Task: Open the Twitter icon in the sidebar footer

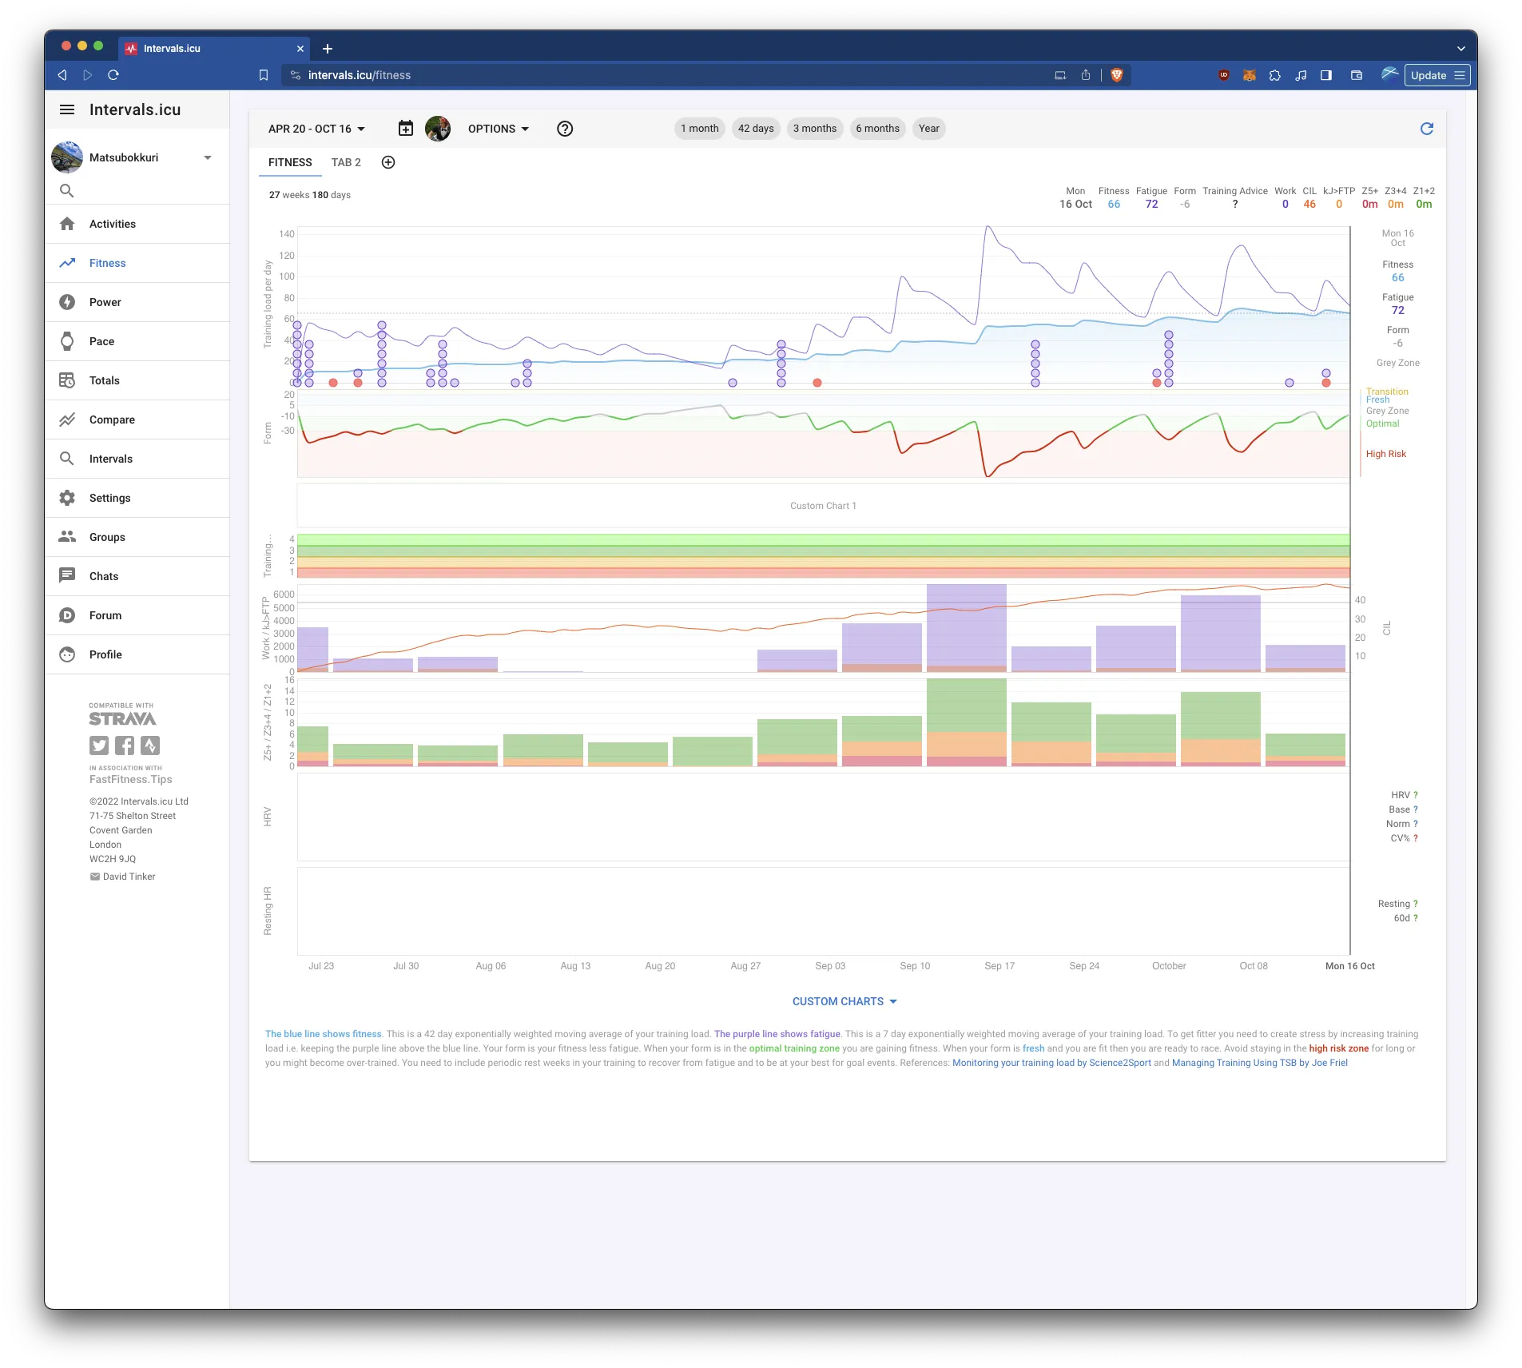Action: tap(99, 746)
